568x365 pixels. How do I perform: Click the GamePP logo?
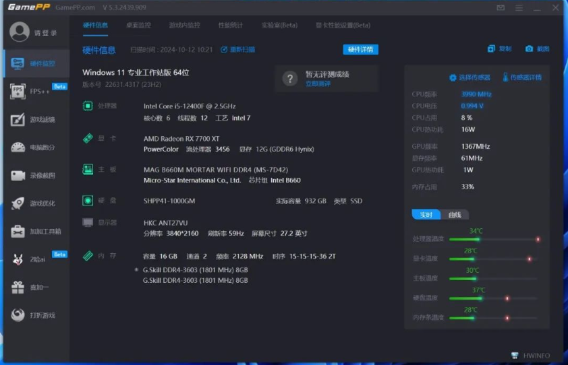click(x=28, y=7)
